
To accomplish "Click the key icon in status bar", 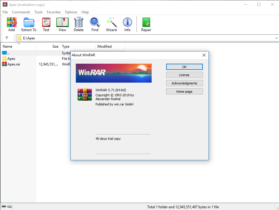I will (9, 206).
